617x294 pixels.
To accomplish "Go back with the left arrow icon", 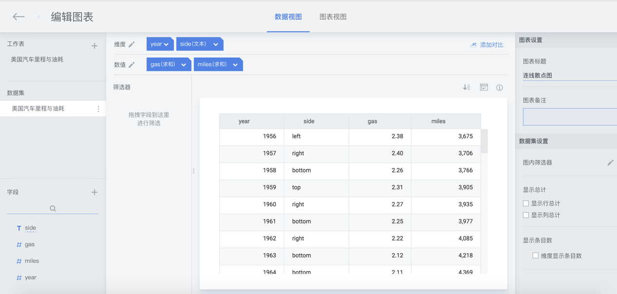I will pos(19,17).
